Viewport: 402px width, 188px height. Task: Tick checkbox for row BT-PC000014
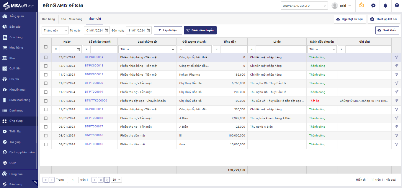pos(46,57)
